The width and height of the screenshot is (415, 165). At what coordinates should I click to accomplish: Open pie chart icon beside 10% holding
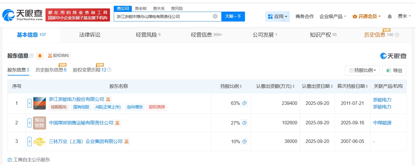244,141
